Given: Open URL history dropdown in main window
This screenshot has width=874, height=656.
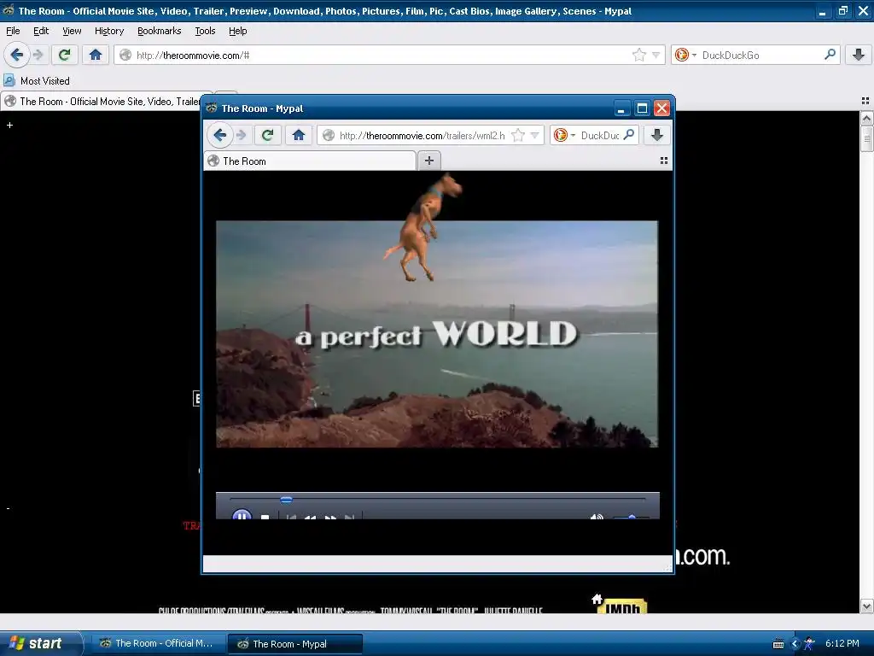Looking at the screenshot, I should (x=655, y=55).
